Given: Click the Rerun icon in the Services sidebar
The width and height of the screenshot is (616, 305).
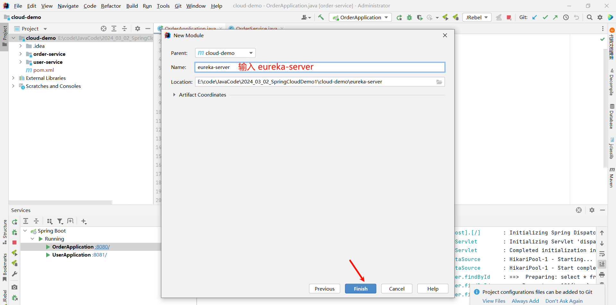Looking at the screenshot, I should [14, 222].
